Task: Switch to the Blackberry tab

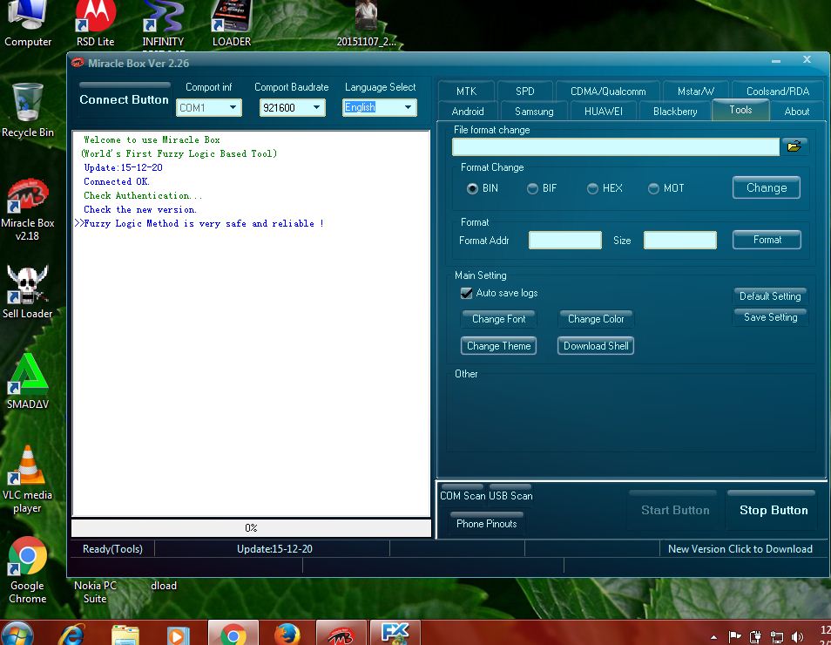Action: click(675, 112)
